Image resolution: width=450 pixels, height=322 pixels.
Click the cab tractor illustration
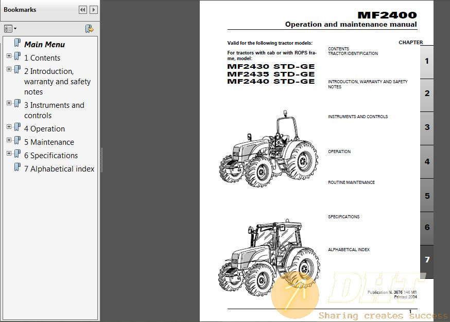tap(269, 257)
